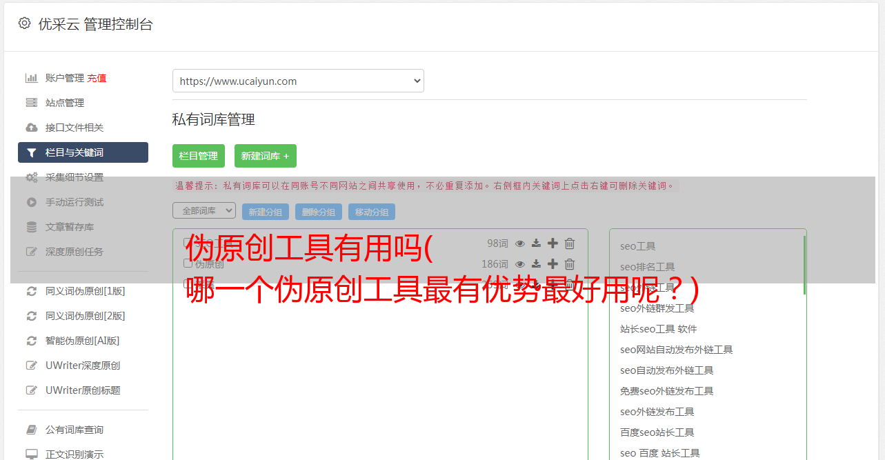
Task: Click the play icon for 手动运行测试
Action: tap(31, 202)
